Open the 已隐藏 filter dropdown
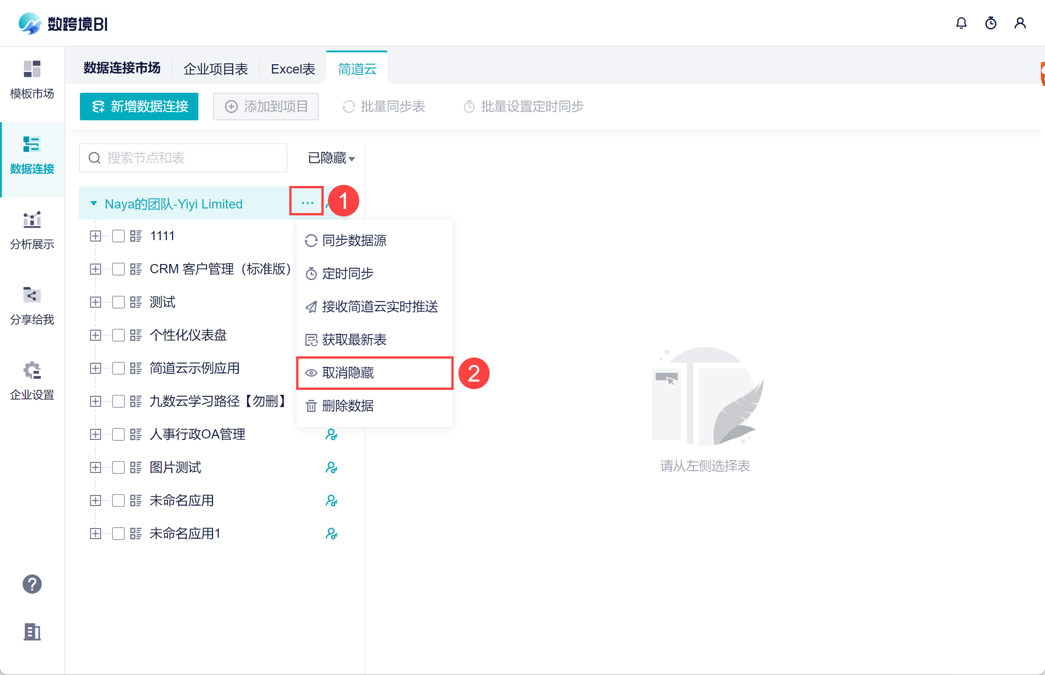 (331, 158)
